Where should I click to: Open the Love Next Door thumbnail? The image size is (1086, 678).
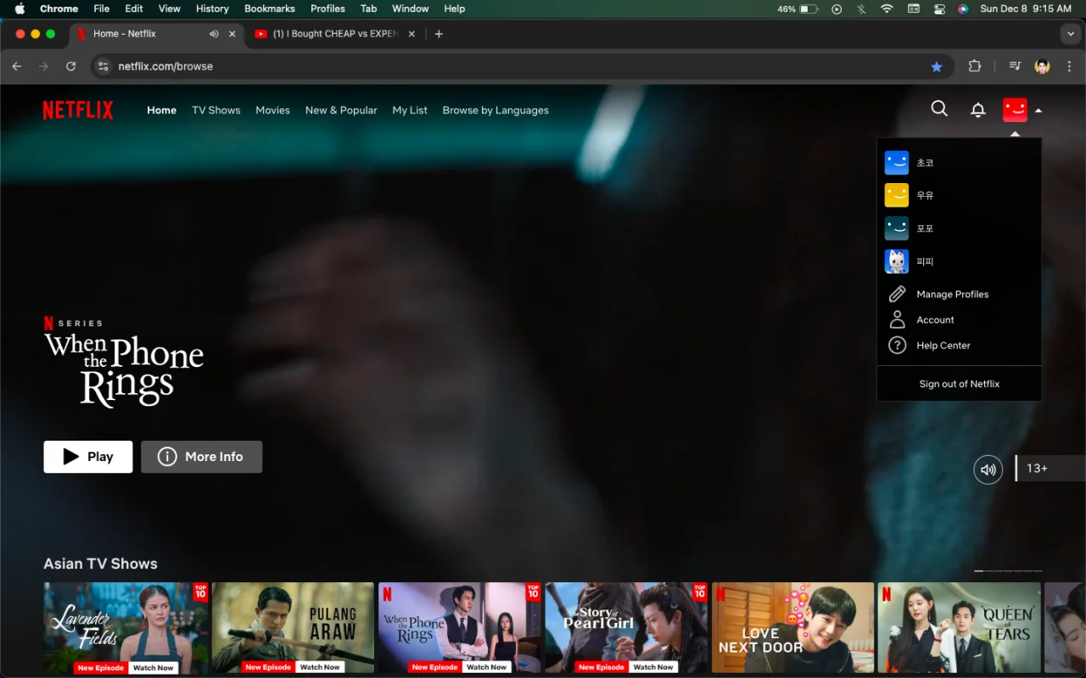point(793,628)
